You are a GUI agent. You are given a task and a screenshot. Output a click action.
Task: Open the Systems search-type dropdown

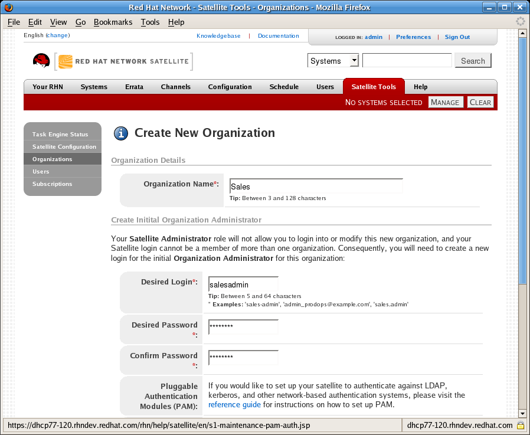pos(333,61)
